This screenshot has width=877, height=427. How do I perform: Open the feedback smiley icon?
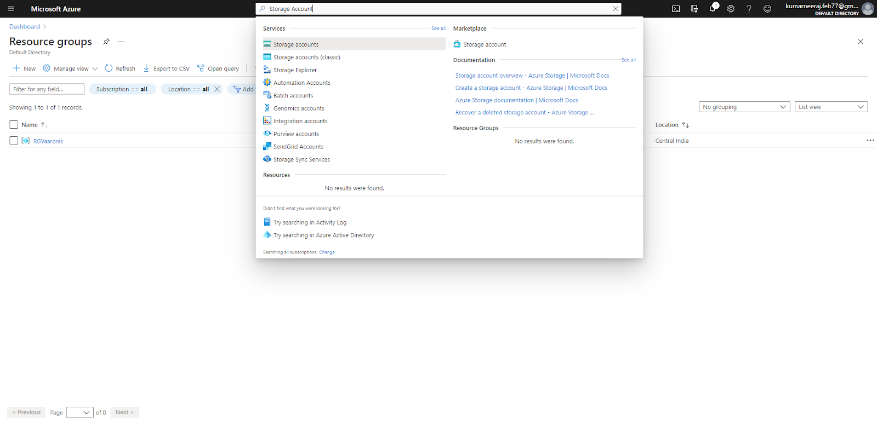[767, 9]
